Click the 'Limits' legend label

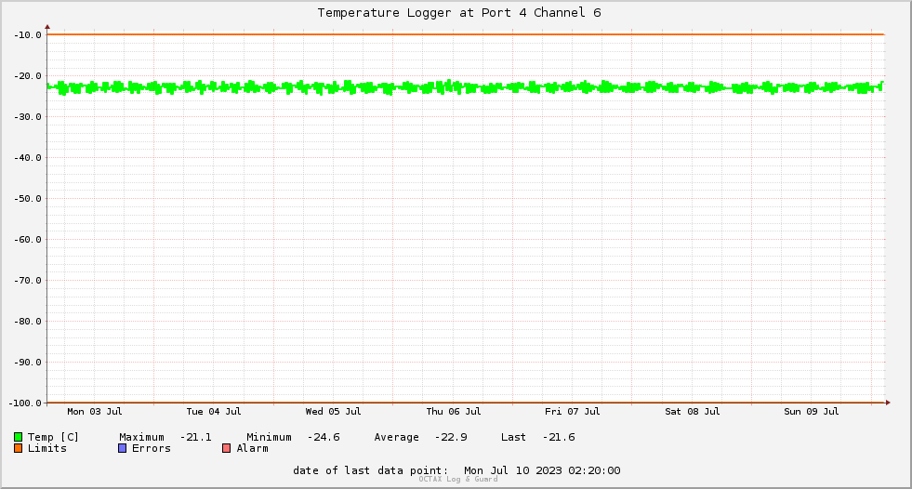click(47, 448)
